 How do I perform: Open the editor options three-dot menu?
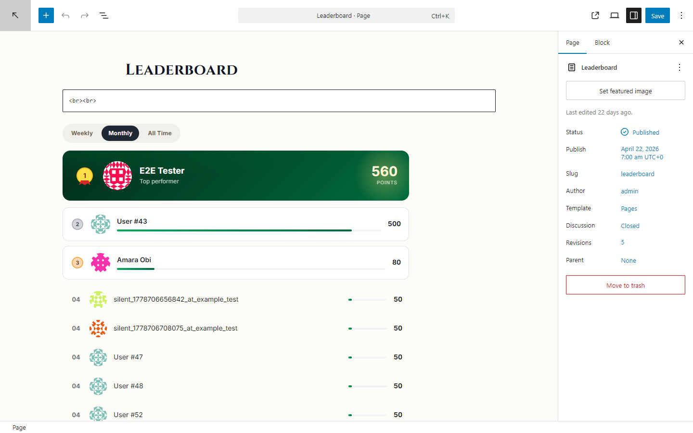681,15
